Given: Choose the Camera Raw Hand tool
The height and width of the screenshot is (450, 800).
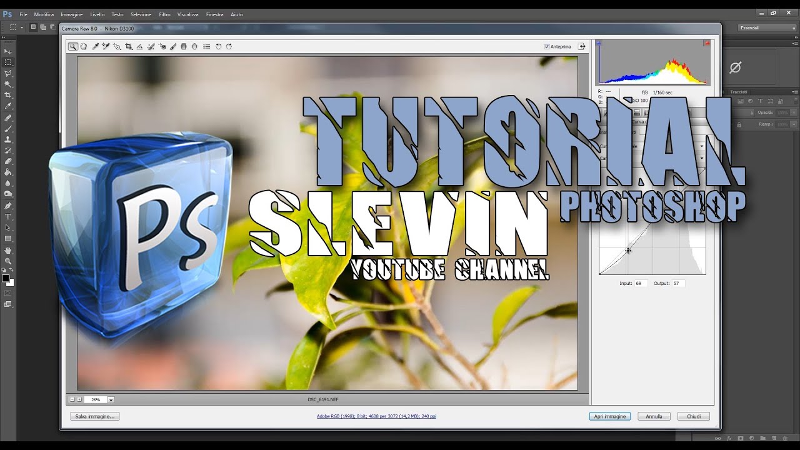Looking at the screenshot, I should coord(84,46).
